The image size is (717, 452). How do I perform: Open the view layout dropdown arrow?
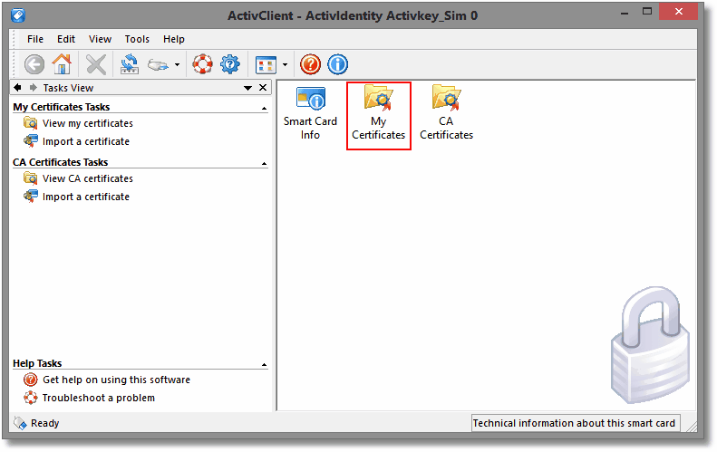[x=285, y=65]
